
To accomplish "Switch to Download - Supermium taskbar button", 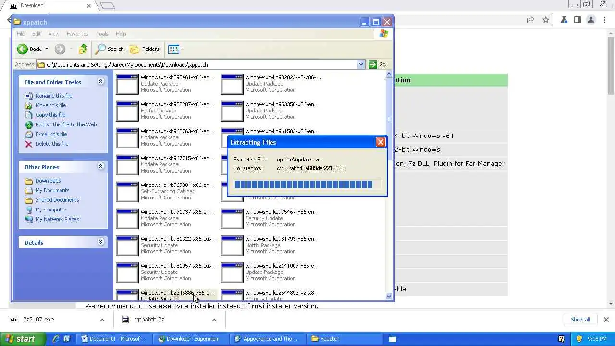I will (191, 339).
